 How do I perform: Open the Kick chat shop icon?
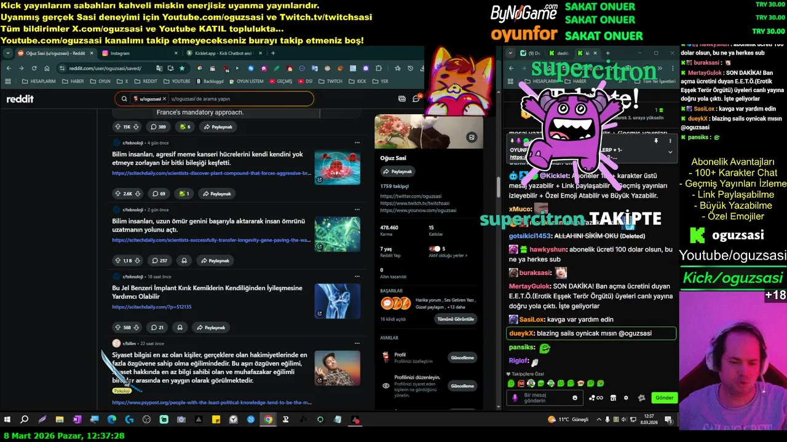pos(613,398)
